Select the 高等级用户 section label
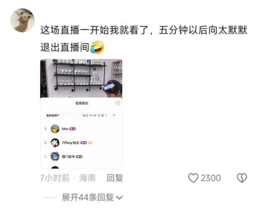The height and width of the screenshot is (208, 260). point(52,115)
